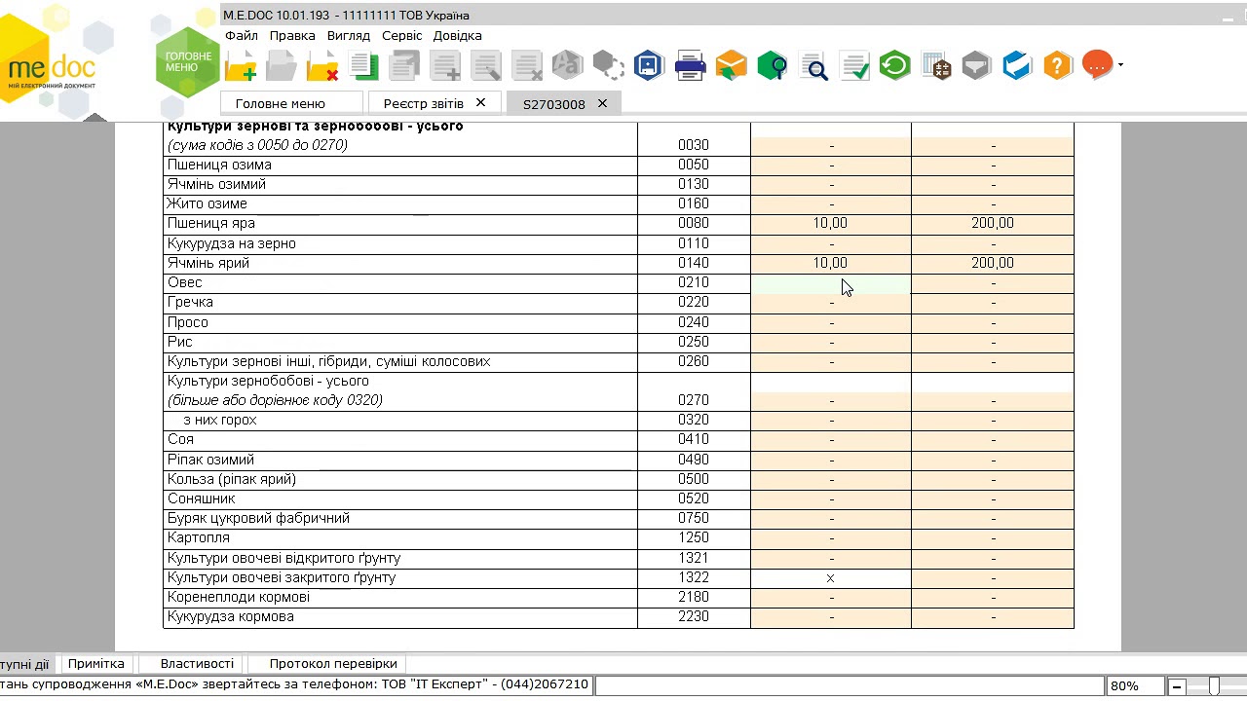
Task: Close the S2703008 tab
Action: (x=602, y=103)
